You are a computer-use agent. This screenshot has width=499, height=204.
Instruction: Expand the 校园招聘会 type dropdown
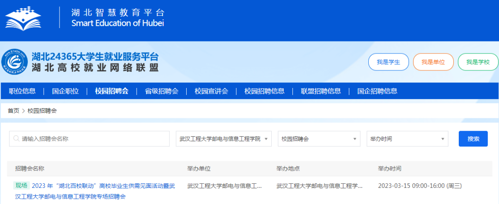(x=319, y=139)
